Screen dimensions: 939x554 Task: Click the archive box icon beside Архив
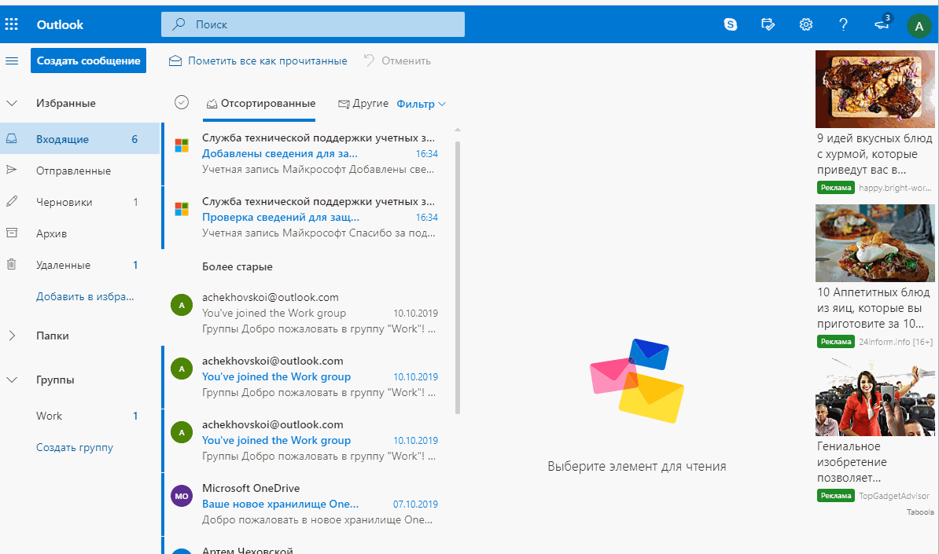[11, 233]
